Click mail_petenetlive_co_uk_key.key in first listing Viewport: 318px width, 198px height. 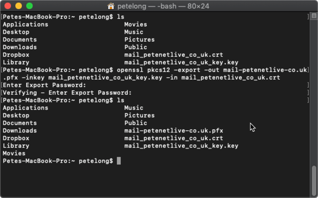182,62
